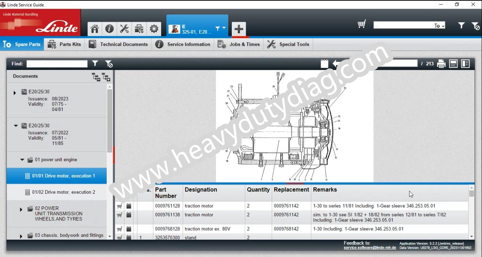Open the shopping cart in header
This screenshot has height=257, width=482.
pyautogui.click(x=362, y=24)
